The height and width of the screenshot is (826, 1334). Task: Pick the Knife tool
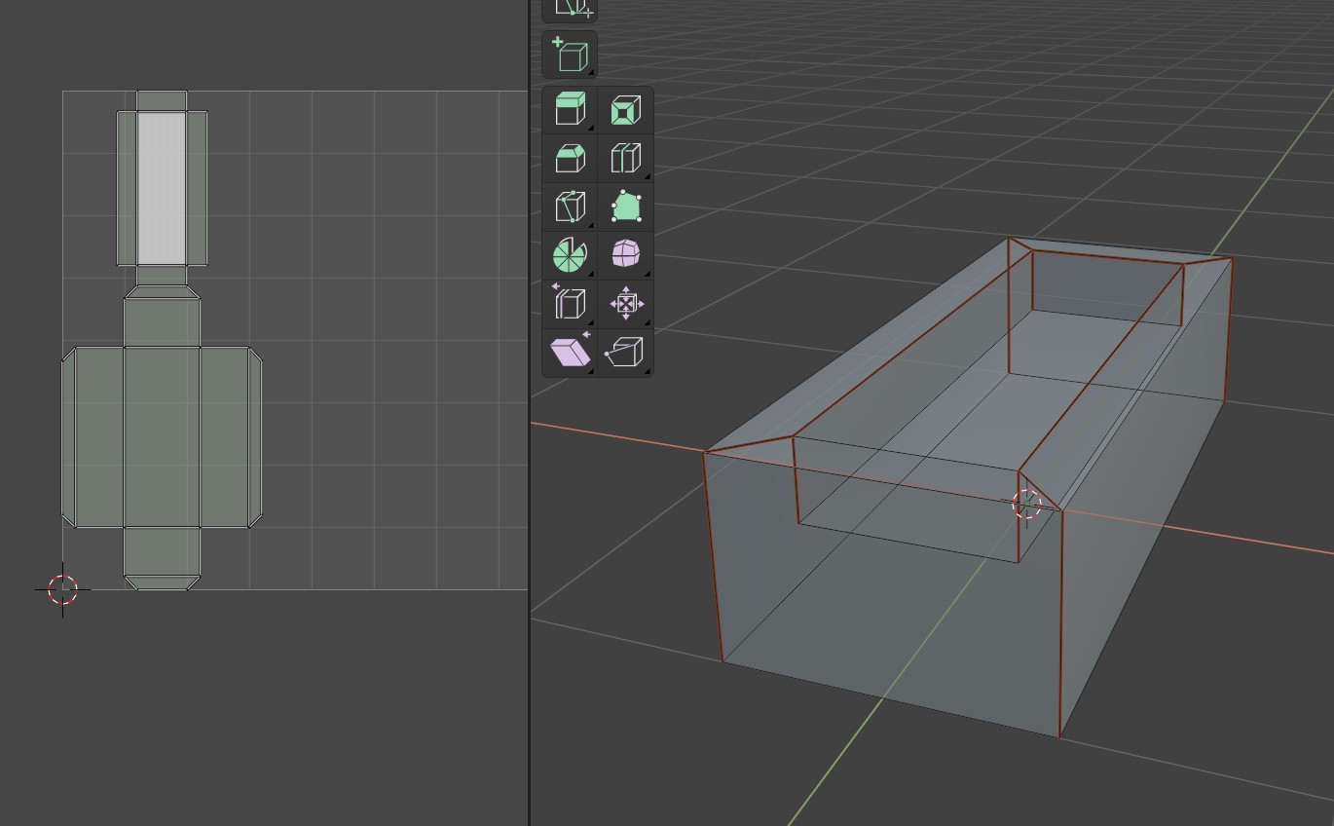pyautogui.click(x=570, y=206)
